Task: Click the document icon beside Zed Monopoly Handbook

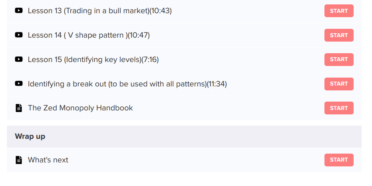Action: coord(18,108)
